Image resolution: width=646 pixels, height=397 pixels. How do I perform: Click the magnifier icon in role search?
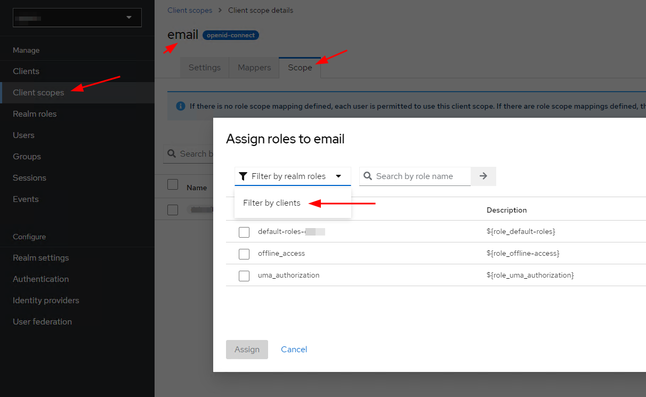coord(368,176)
